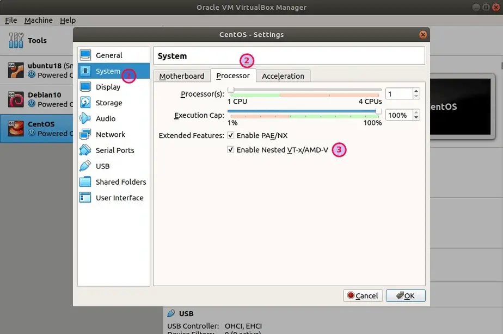Click the processor count input field
This screenshot has width=503, height=334.
tap(399, 94)
